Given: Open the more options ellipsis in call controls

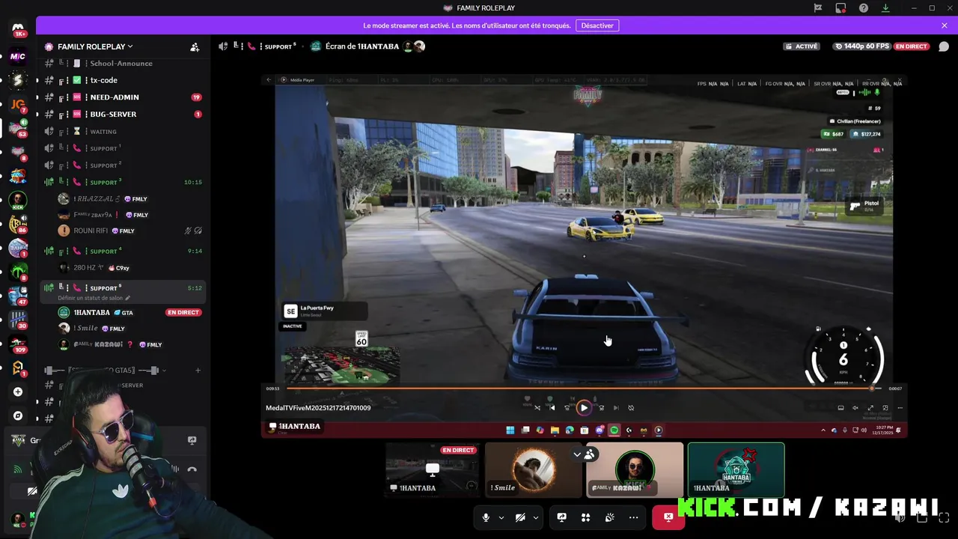Looking at the screenshot, I should [634, 517].
